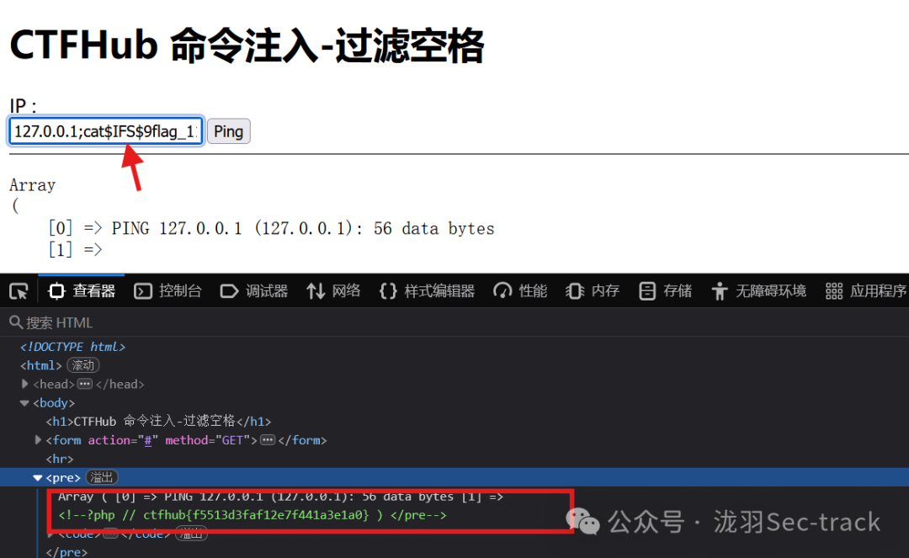Viewport: 909px width, 558px height.
Task: Click the accessibility person icon
Action: [720, 291]
